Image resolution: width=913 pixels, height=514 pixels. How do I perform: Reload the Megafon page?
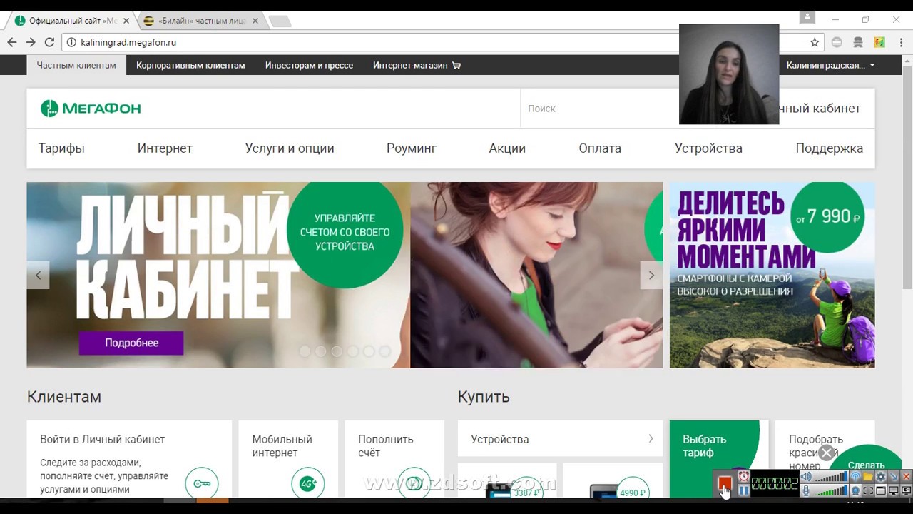pos(49,42)
